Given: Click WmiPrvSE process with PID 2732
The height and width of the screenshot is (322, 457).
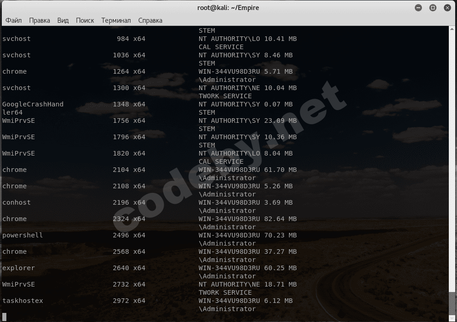Looking at the screenshot, I should 150,284.
